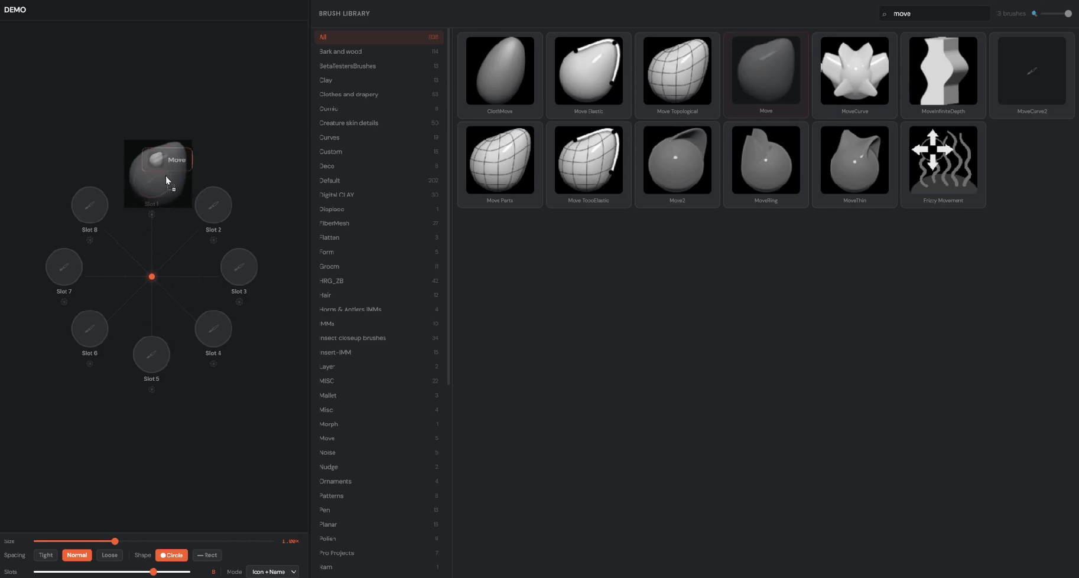Screen dimensions: 1079x578
Task: Open the Pro Projects category
Action: coord(379,553)
